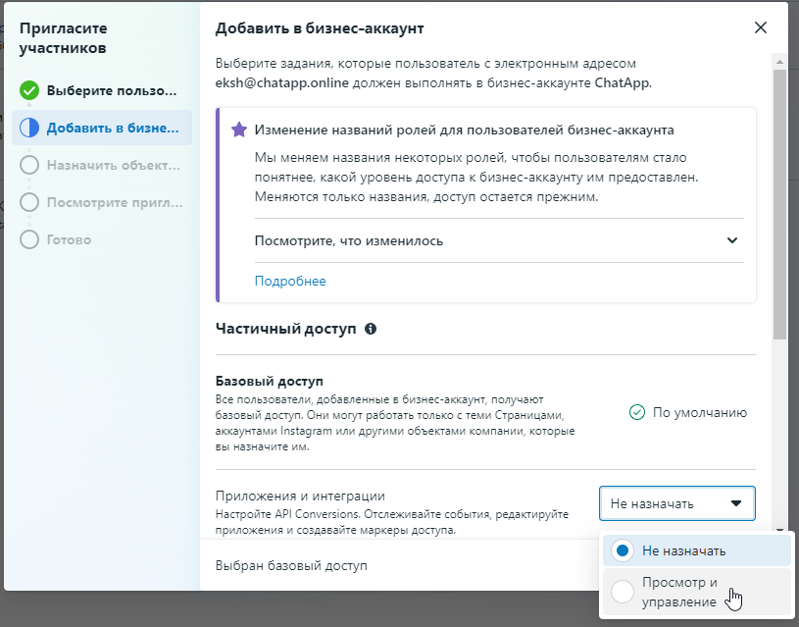This screenshot has width=799, height=627.
Task: Expand Посмотрите, что изменилось section
Action: point(348,240)
